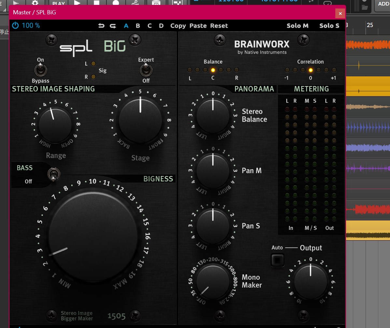This screenshot has width=390, height=328.
Task: Click the plugin power bypass icon
Action: click(15, 25)
